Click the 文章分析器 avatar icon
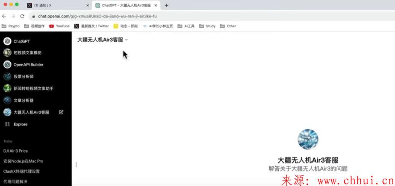Viewport: 395px width, 186px height. (7, 100)
